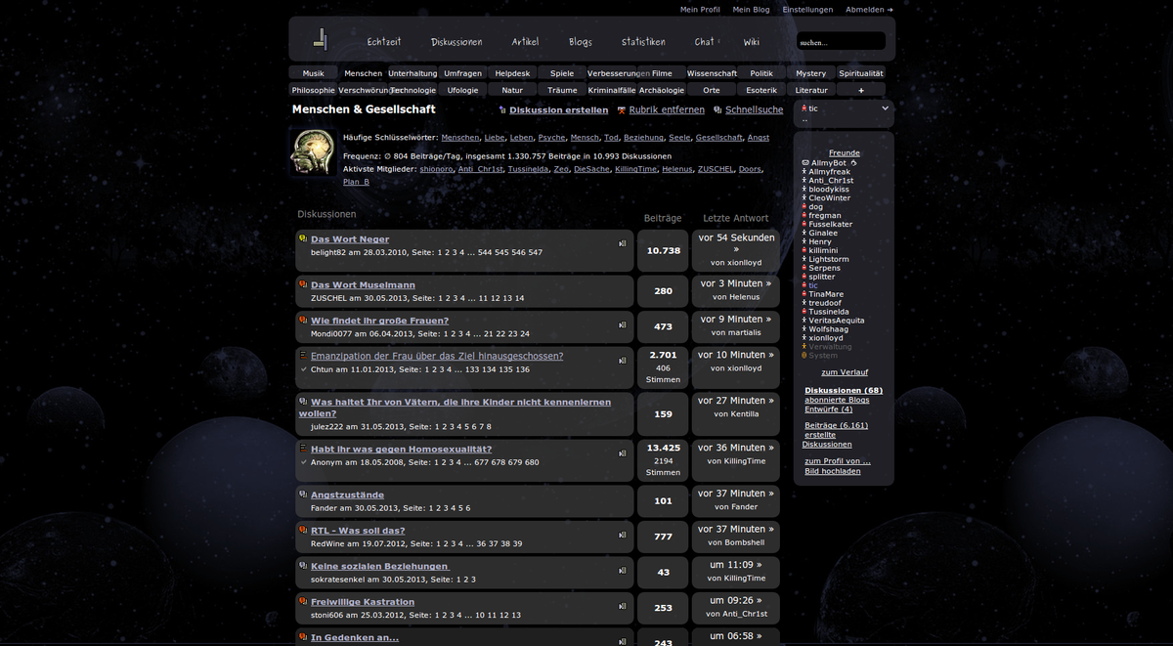This screenshot has height=646, width=1173.
Task: Add a category with the '+' tab
Action: pyautogui.click(x=860, y=90)
